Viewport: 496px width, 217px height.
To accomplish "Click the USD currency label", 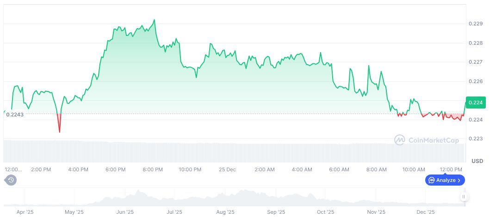I will [477, 161].
